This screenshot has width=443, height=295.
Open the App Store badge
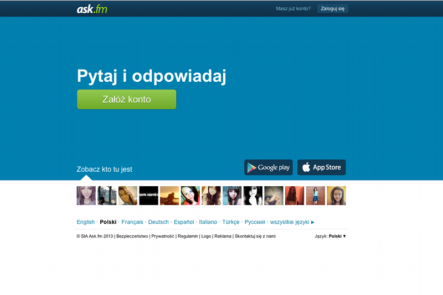coord(322,167)
